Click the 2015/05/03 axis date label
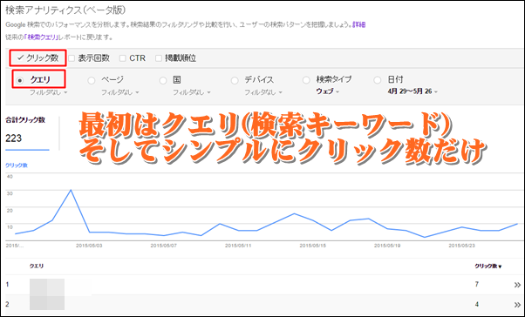Screen dimensions: 525x317 click(x=89, y=246)
